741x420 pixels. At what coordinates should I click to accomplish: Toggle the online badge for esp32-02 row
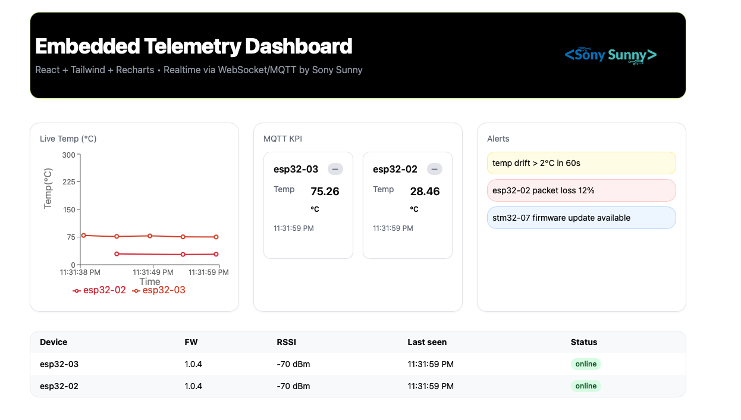pyautogui.click(x=586, y=385)
